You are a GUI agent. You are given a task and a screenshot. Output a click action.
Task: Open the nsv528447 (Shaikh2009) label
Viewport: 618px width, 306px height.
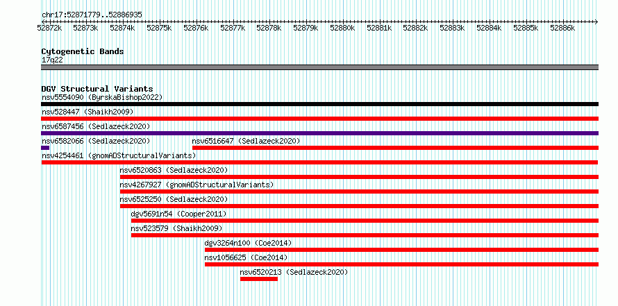click(x=87, y=112)
